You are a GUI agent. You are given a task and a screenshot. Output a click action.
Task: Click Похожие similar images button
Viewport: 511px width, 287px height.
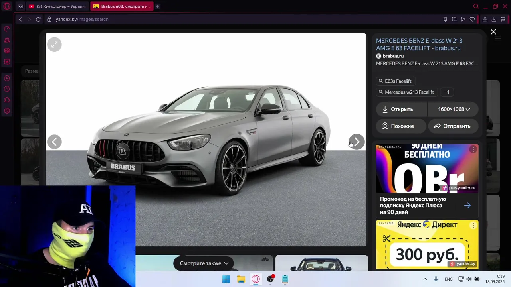tap(401, 126)
